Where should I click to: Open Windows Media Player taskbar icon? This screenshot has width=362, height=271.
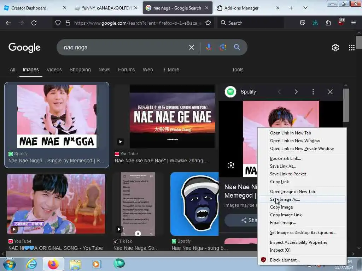96,264
